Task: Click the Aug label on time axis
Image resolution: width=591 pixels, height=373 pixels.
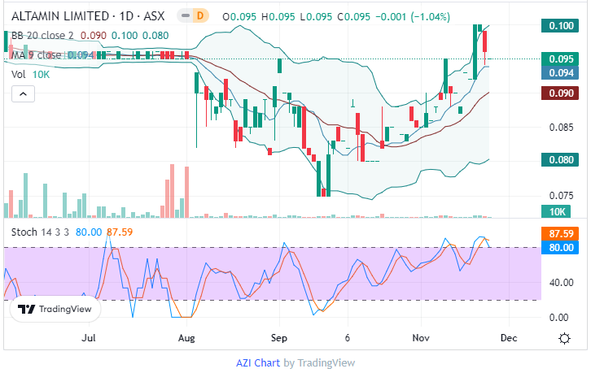Action: (187, 336)
